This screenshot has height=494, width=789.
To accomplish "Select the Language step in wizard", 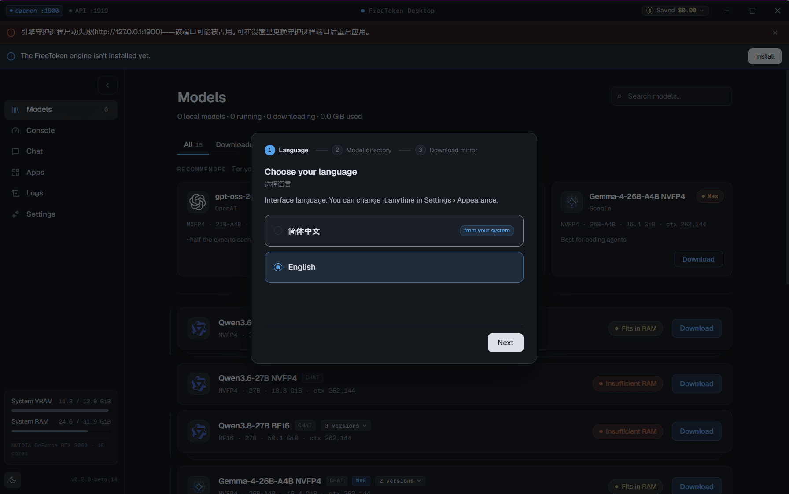I will (286, 150).
